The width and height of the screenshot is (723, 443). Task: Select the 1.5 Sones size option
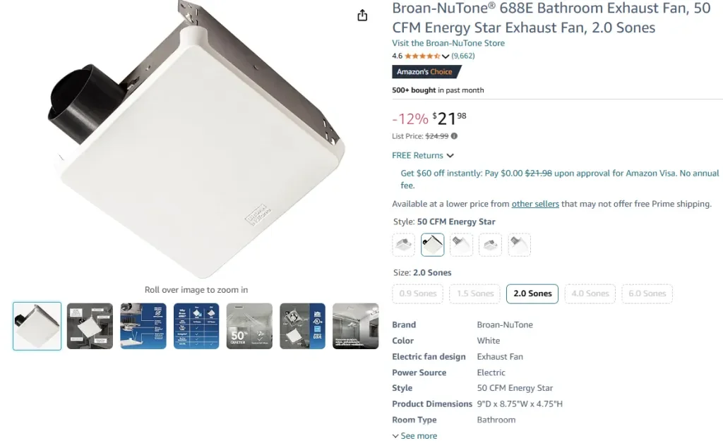(474, 293)
